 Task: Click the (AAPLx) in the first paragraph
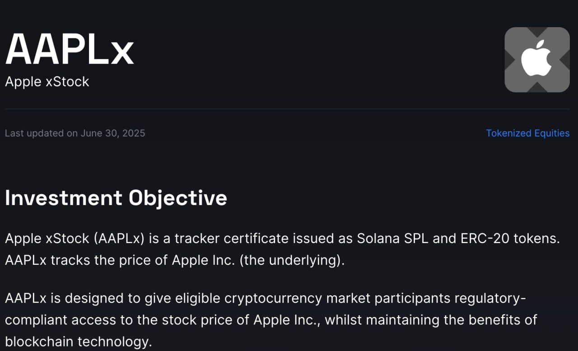(x=120, y=239)
